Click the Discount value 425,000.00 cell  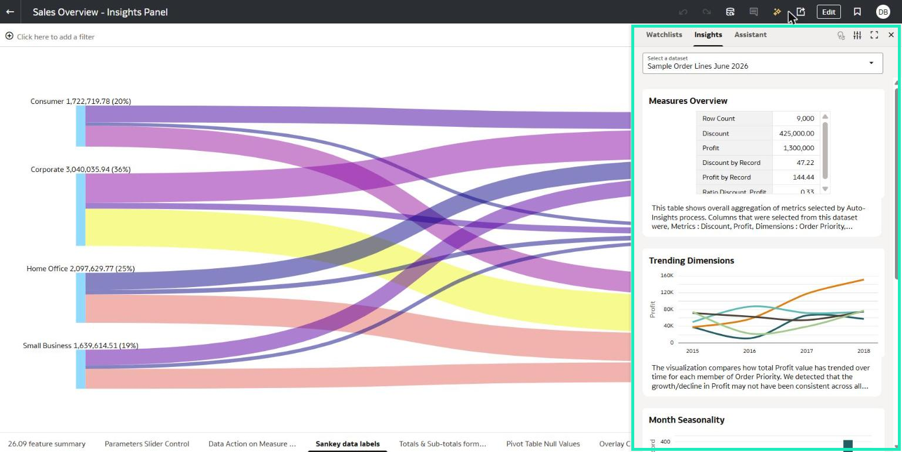pyautogui.click(x=796, y=133)
